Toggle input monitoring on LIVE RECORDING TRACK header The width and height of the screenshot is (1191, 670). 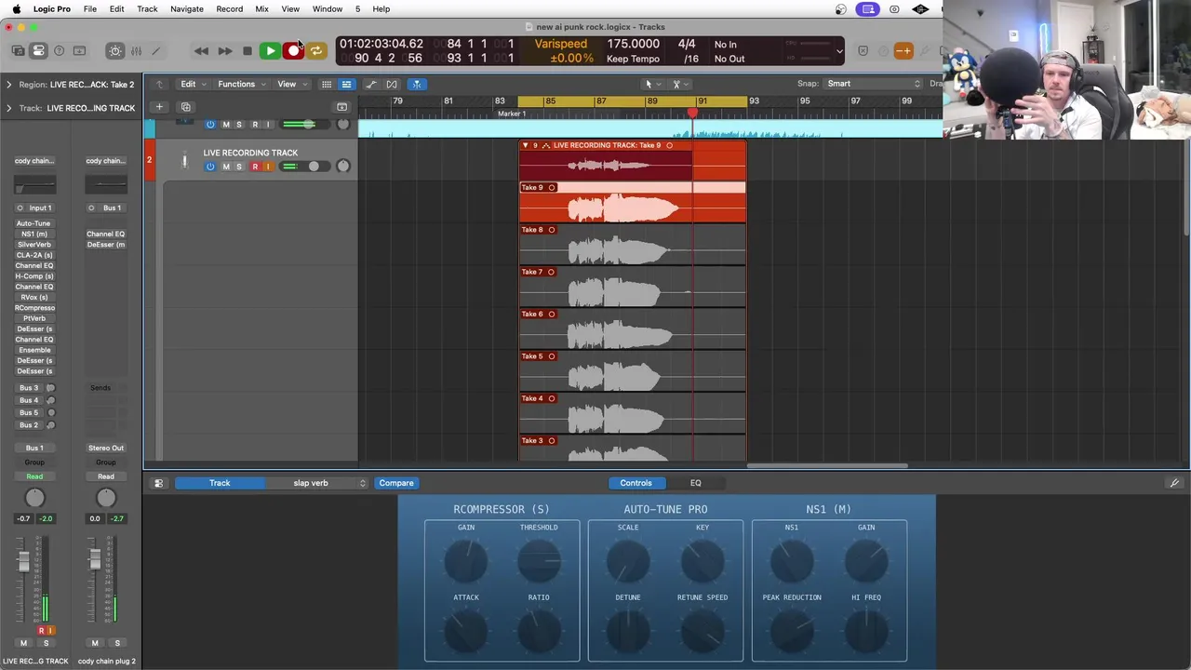268,167
